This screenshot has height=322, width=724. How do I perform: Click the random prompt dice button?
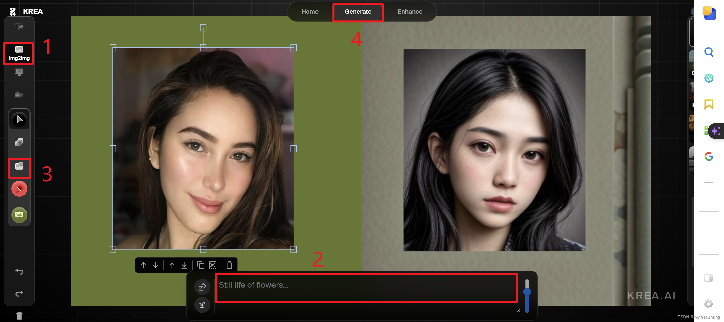coord(202,287)
